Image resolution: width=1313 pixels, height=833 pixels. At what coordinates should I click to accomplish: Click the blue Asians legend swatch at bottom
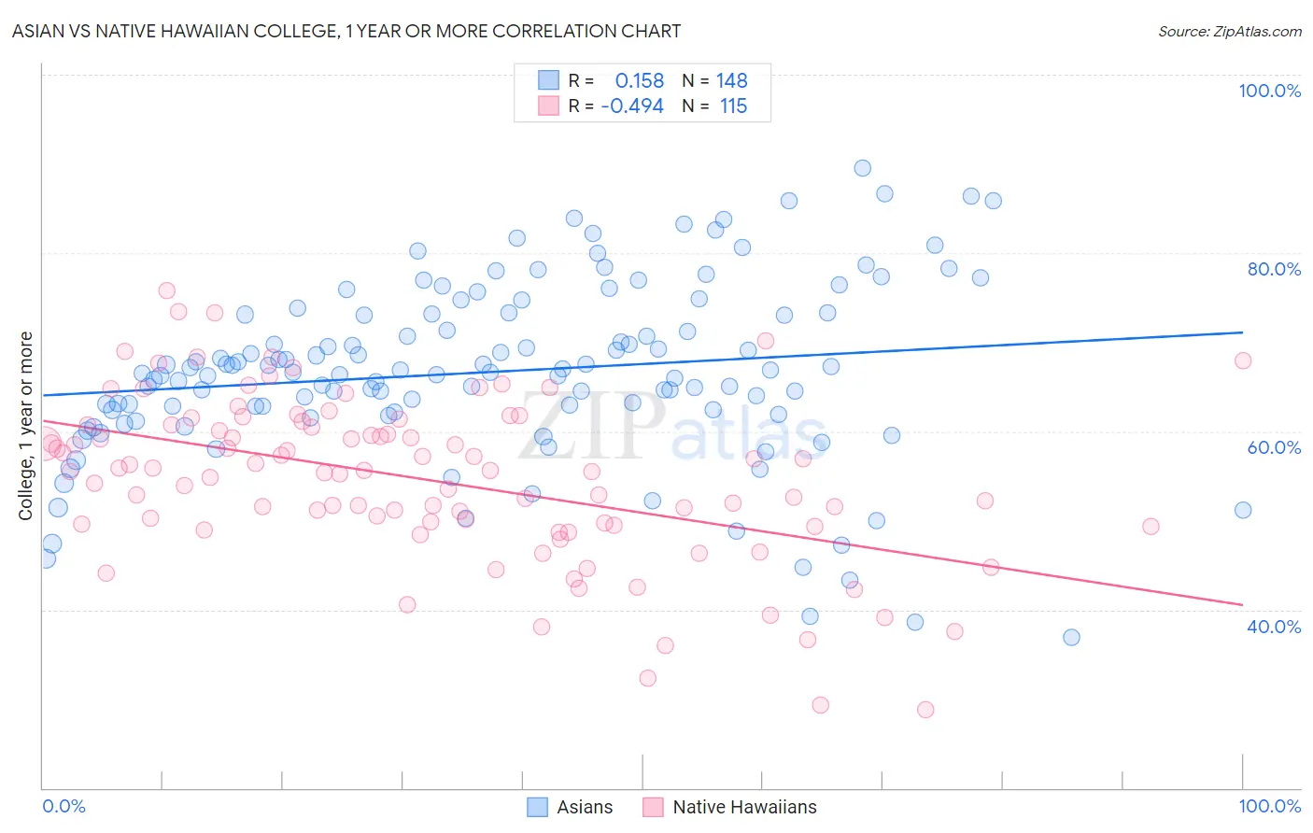pos(537,807)
